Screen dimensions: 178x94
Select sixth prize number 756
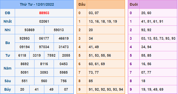[x=63, y=81]
